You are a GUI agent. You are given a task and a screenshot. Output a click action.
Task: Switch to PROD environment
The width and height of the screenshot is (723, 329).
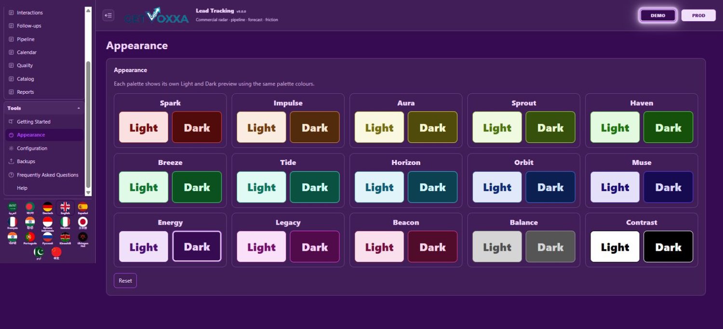[698, 15]
